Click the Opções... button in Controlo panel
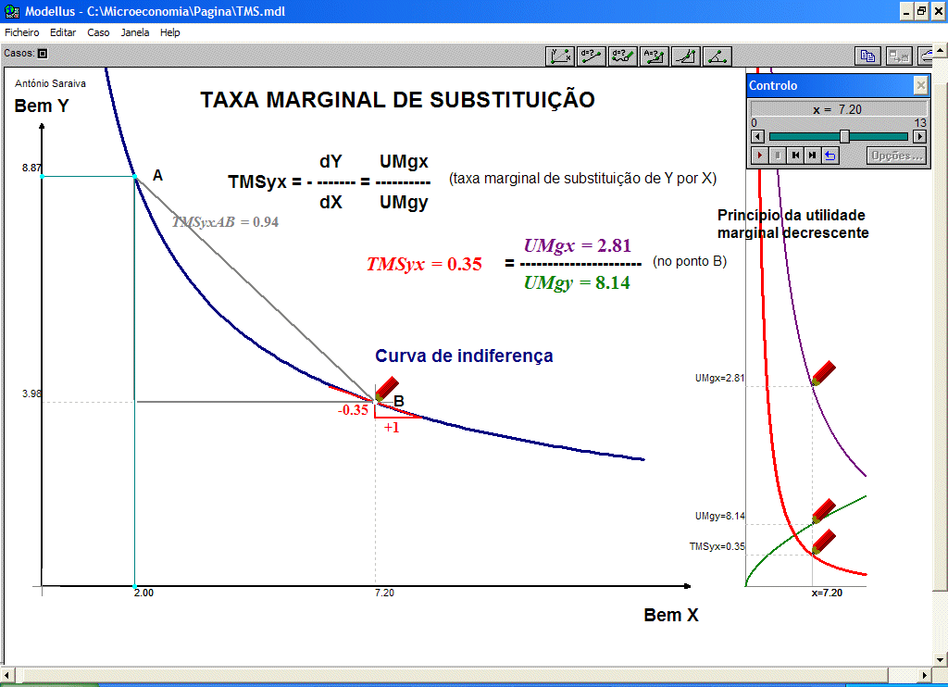Screen dimensions: 948x687 pos(896,156)
